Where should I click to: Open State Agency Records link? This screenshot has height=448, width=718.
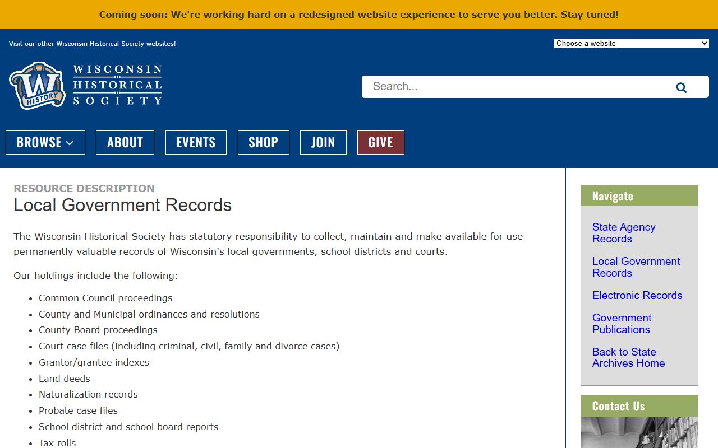pyautogui.click(x=624, y=233)
